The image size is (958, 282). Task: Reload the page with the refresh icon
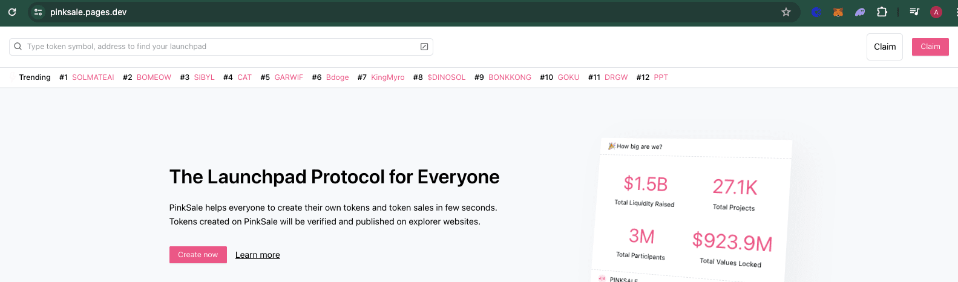click(12, 12)
